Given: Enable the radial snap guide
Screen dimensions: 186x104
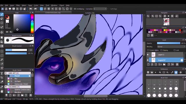Looking at the screenshot, I should point(56,9).
